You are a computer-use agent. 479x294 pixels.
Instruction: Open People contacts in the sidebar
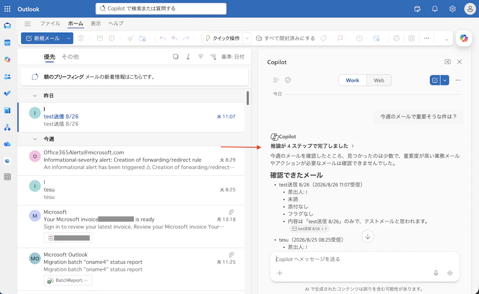coord(7,76)
